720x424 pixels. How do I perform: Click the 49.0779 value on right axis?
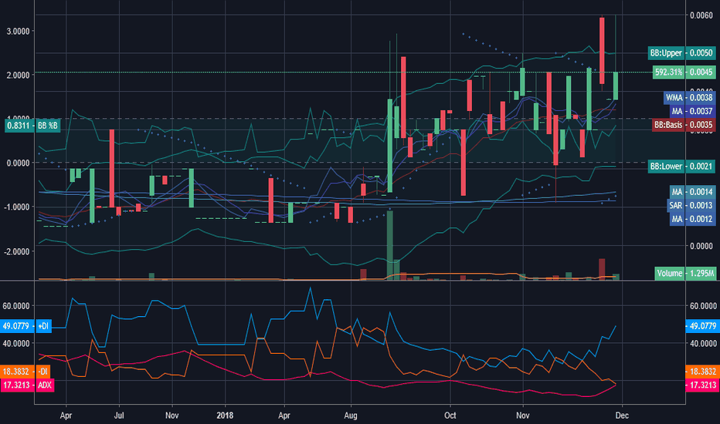point(701,326)
